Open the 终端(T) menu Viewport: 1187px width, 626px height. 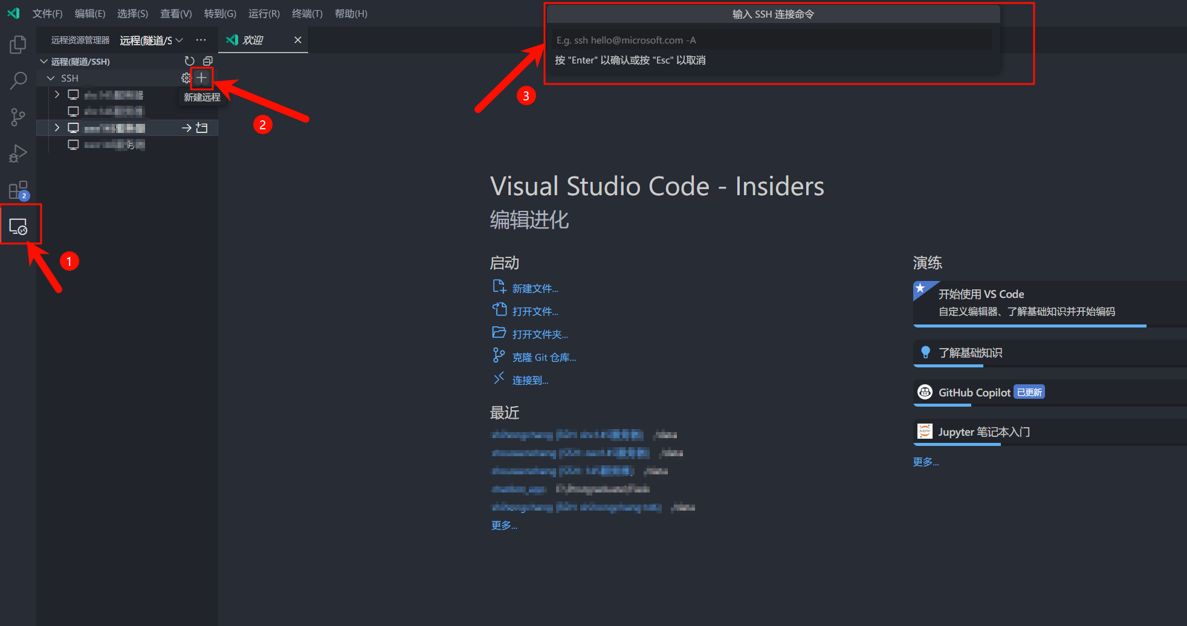click(307, 13)
